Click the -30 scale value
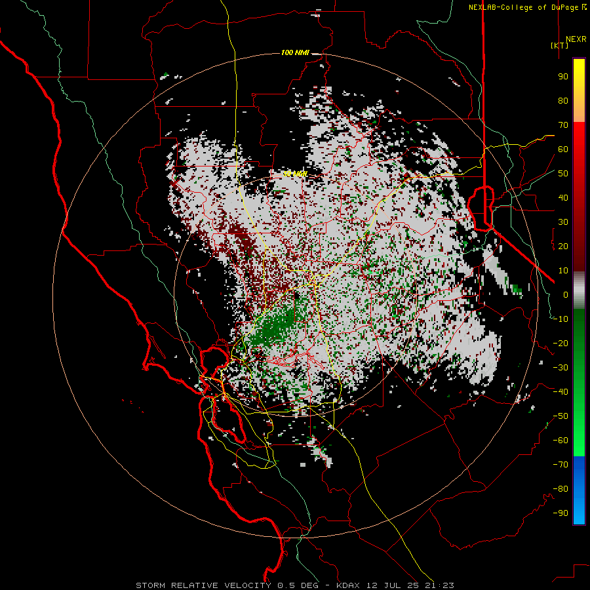Image resolution: width=590 pixels, height=590 pixels. [x=560, y=368]
